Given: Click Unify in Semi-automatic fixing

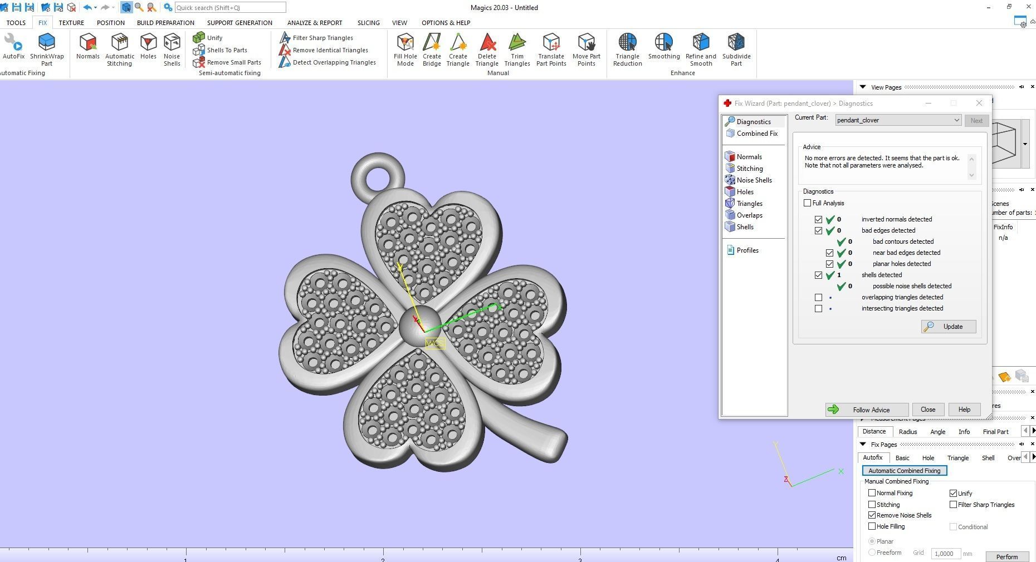Looking at the screenshot, I should click(x=208, y=38).
